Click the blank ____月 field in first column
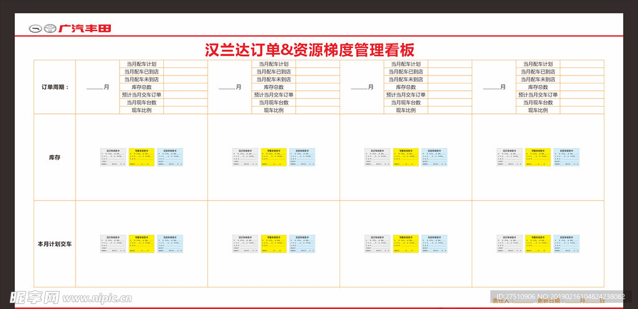Image resolution: width=638 pixels, height=309 pixels. 98,87
